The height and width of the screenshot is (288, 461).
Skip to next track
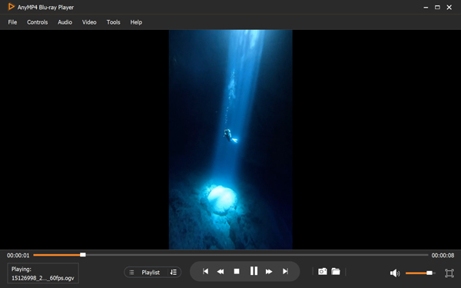(x=285, y=271)
